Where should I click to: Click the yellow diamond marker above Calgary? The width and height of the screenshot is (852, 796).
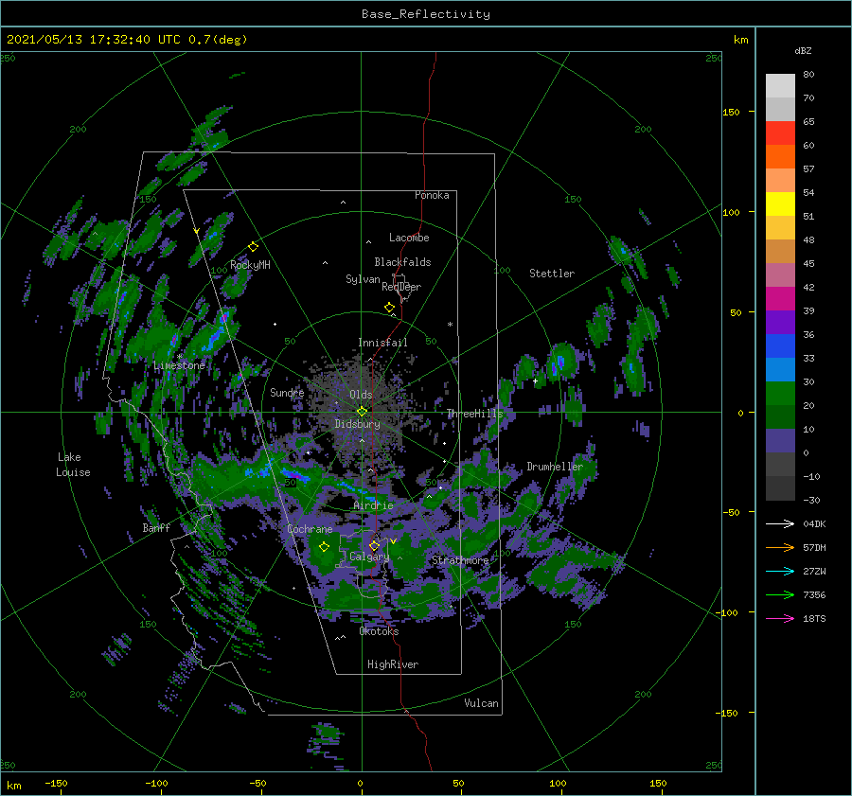click(374, 546)
